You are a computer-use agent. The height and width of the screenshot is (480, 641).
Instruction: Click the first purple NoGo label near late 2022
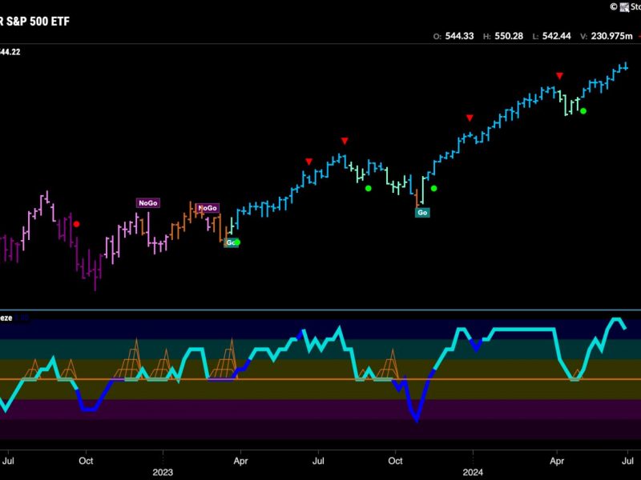(148, 203)
